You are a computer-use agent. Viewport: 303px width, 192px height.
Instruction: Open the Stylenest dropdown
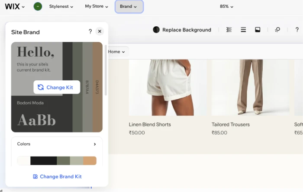point(61,6)
